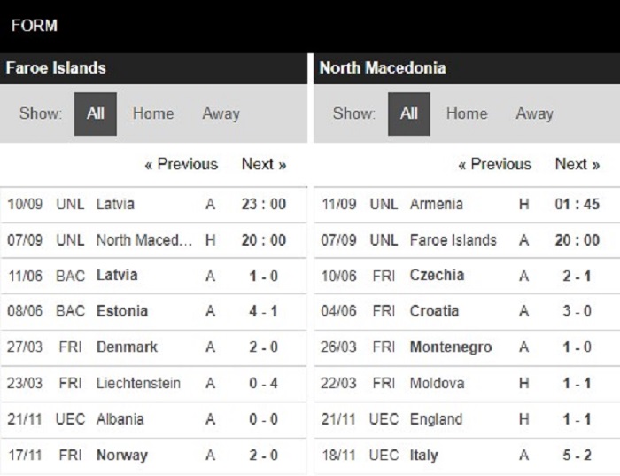Open the Italy 5 - 2 result
620x476 pixels.
[467, 456]
